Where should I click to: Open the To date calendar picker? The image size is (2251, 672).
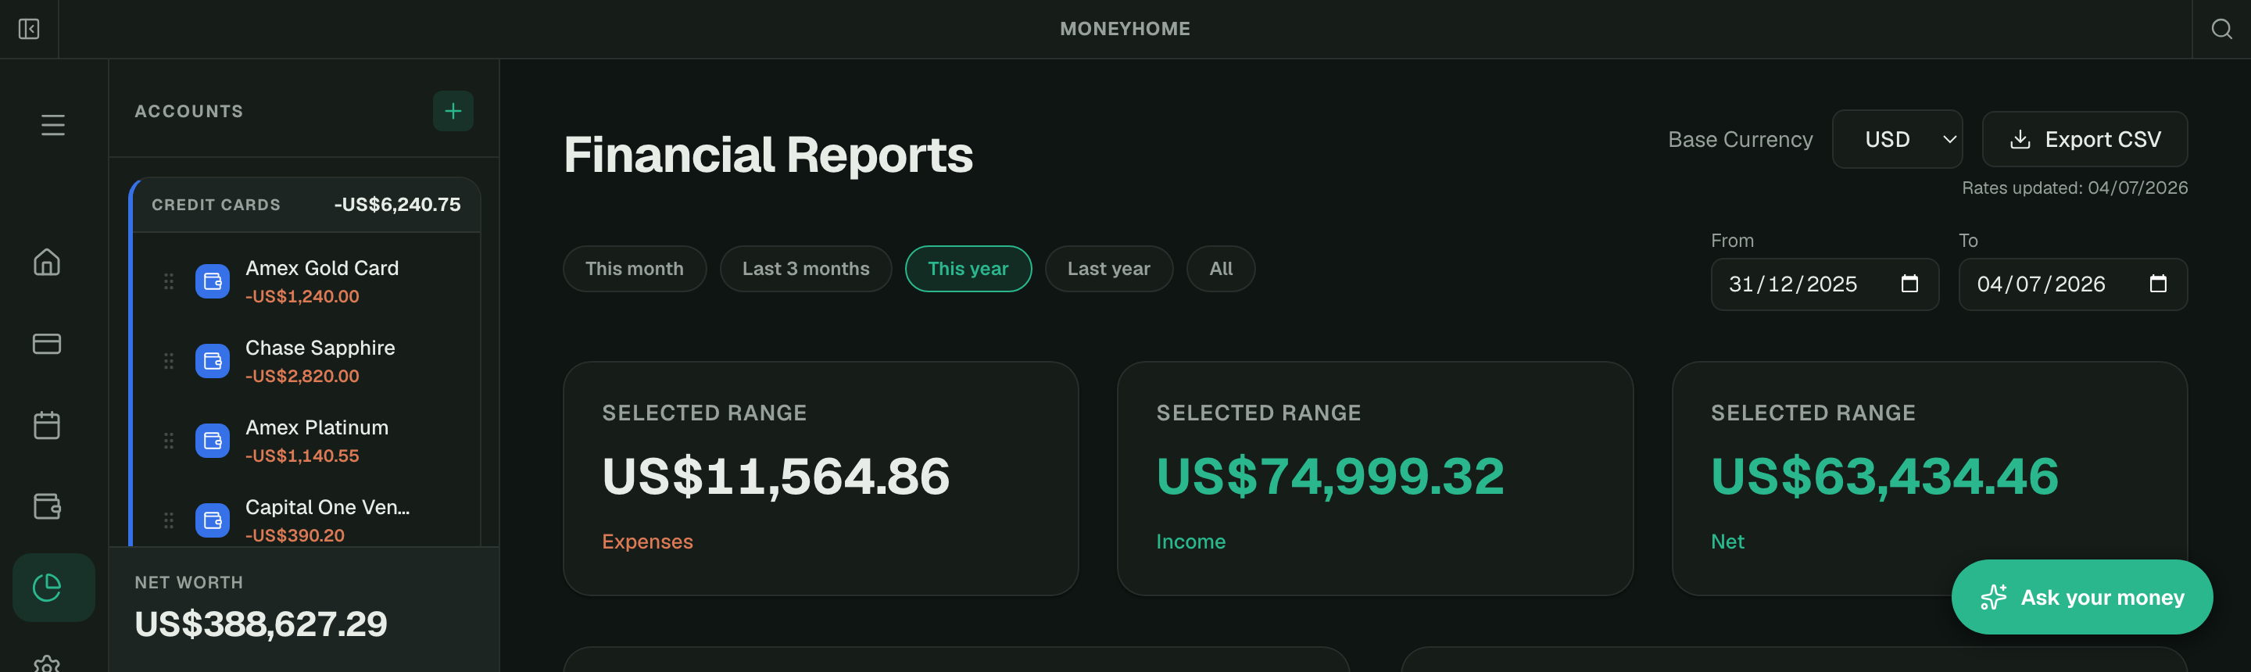(x=2157, y=284)
